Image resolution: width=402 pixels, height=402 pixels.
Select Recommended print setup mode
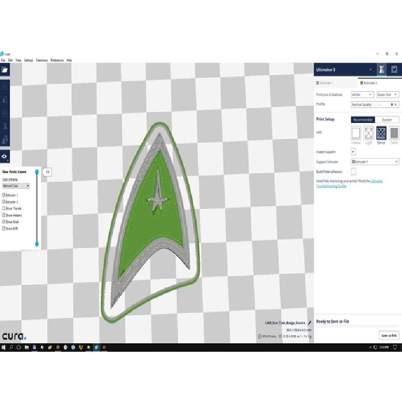coord(363,120)
